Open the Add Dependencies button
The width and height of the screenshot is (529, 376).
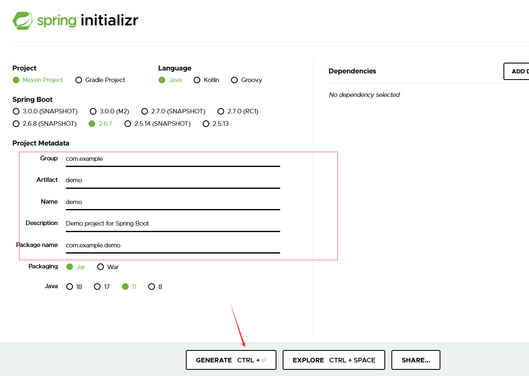(516, 71)
